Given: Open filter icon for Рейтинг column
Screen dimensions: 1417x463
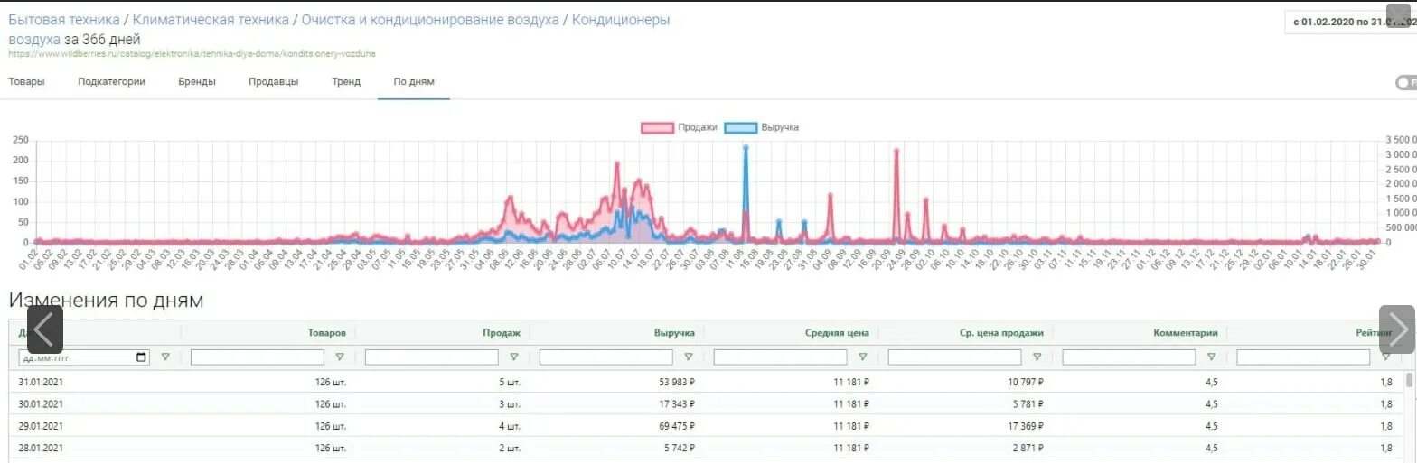Looking at the screenshot, I should (x=1386, y=357).
